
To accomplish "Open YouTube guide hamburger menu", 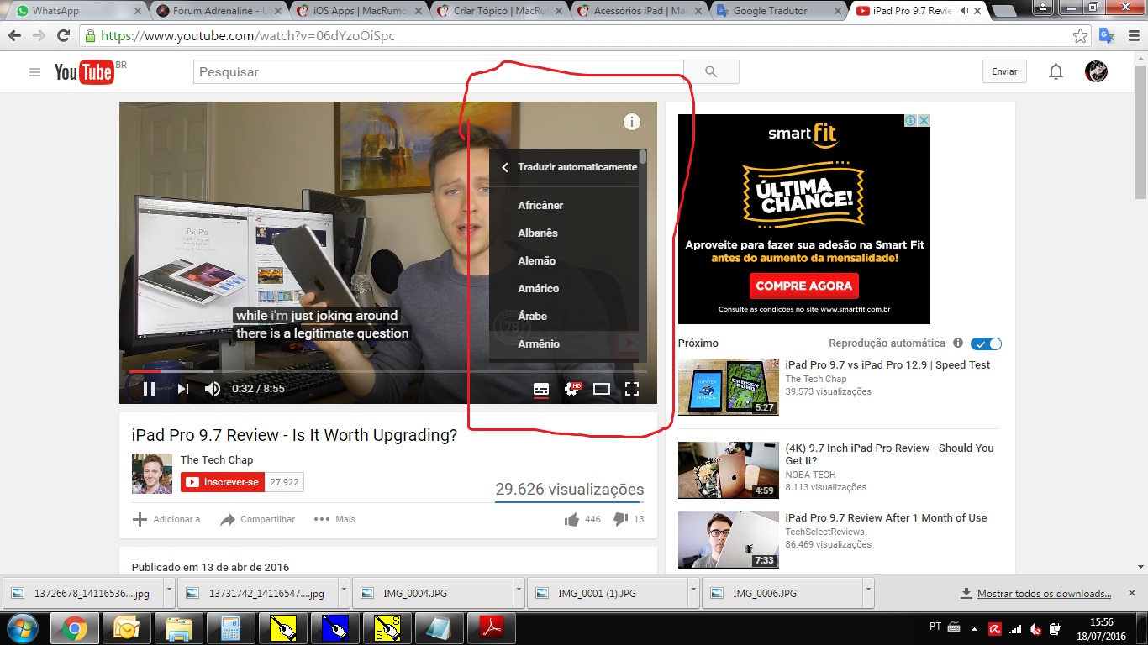I will click(34, 72).
